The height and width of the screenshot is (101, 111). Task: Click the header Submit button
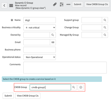pyautogui.click(x=77, y=4)
